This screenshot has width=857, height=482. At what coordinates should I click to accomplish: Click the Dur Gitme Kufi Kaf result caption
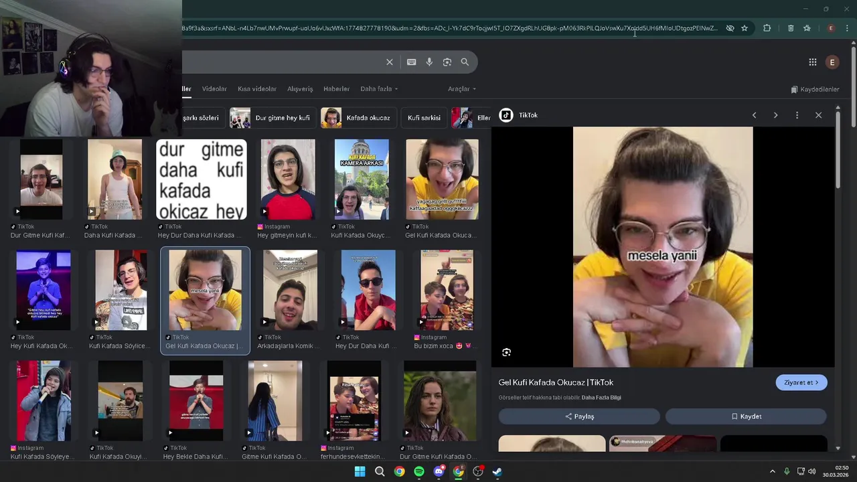pyautogui.click(x=40, y=236)
